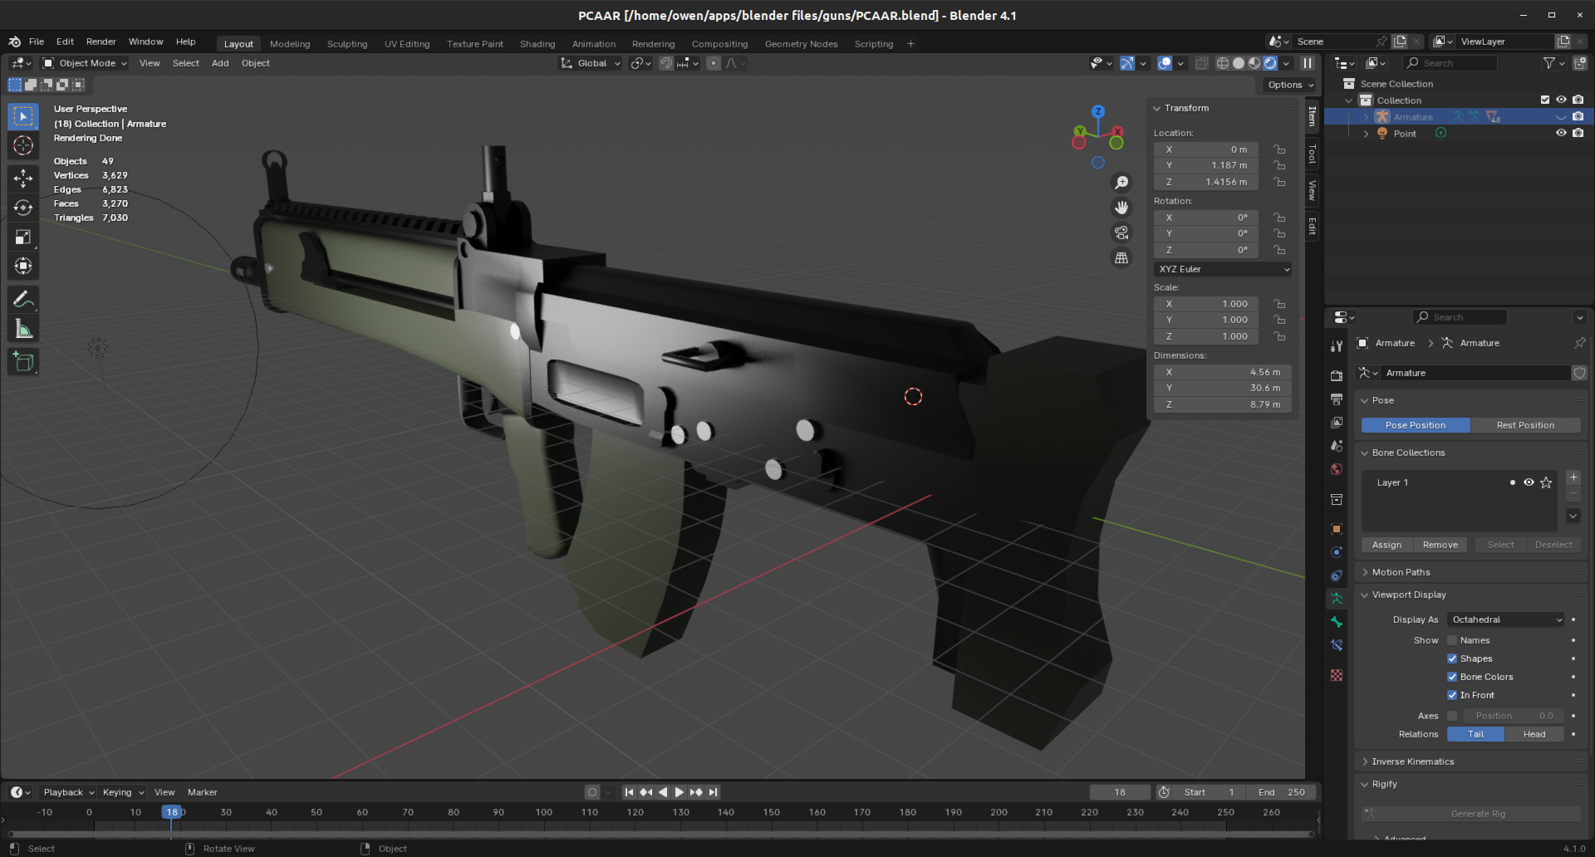Select the Measure tool
This screenshot has width=1595, height=857.
(x=23, y=330)
